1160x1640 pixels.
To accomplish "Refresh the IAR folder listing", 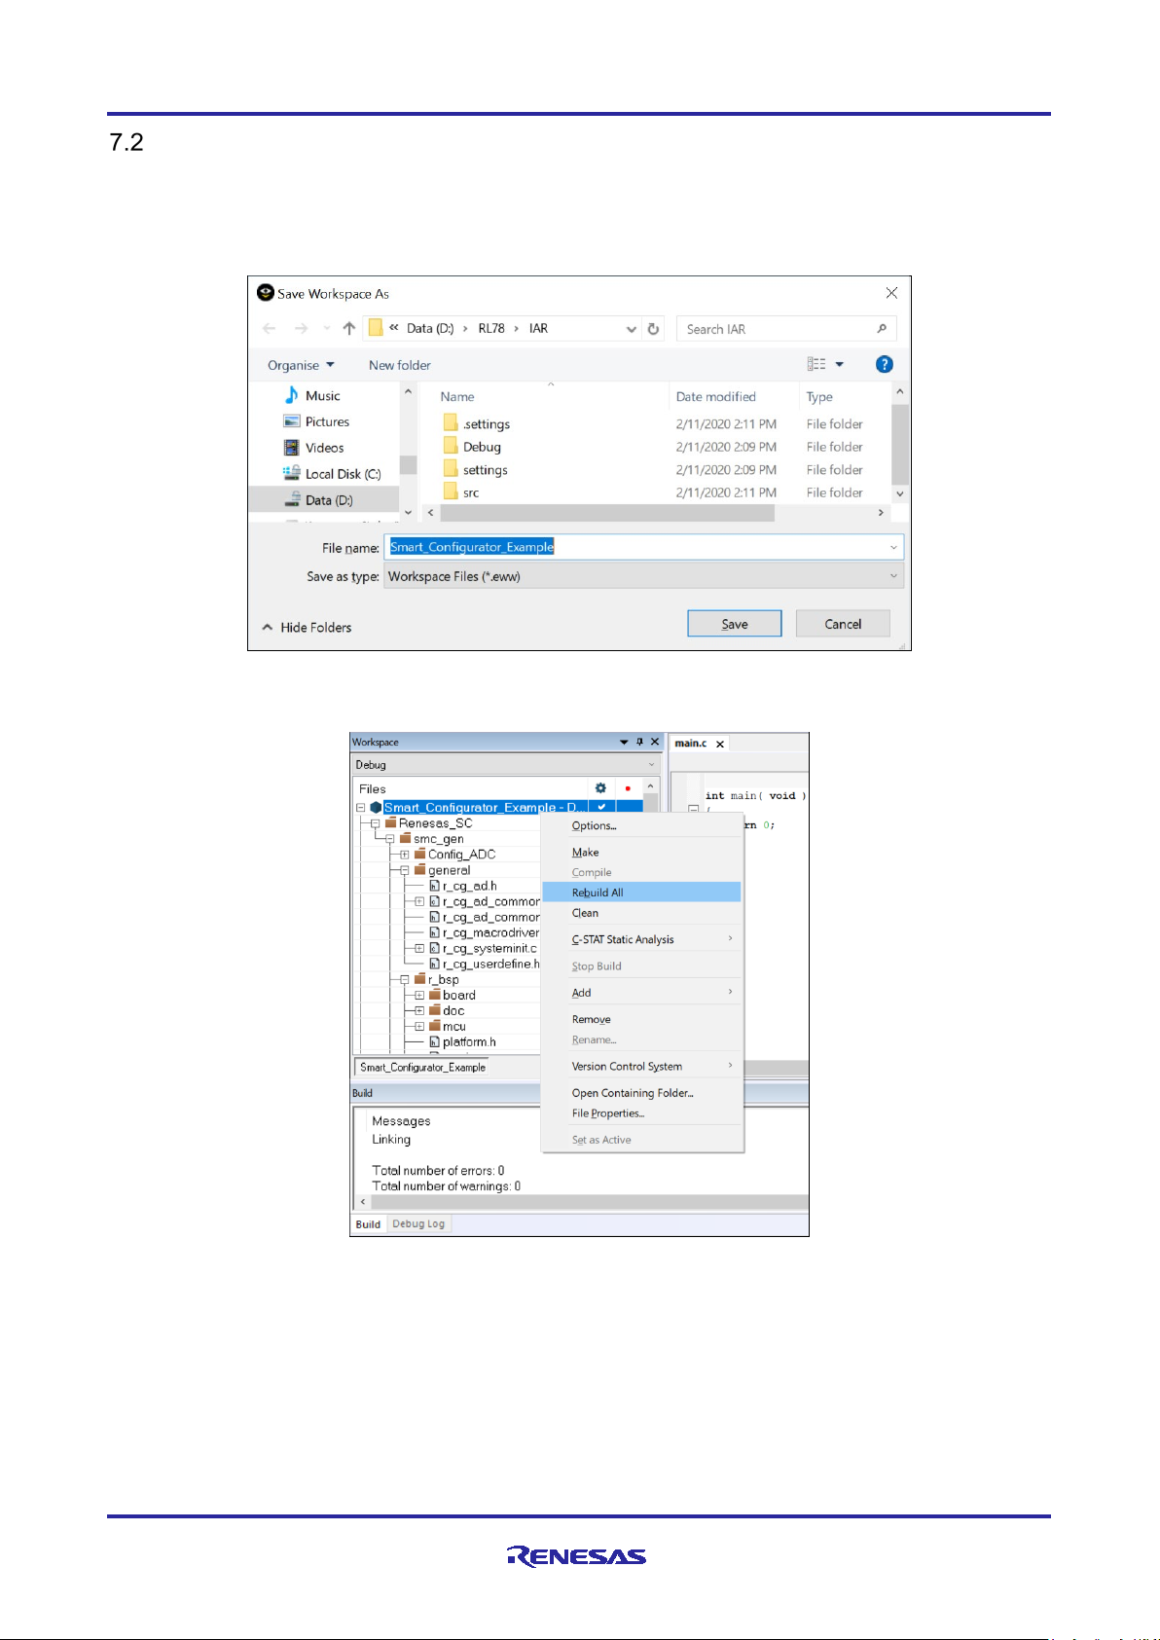I will [x=654, y=329].
